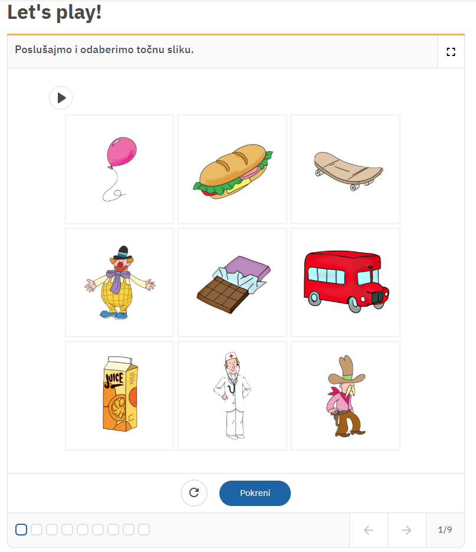
Task: Jump to the ninth progress square
Action: click(x=144, y=530)
